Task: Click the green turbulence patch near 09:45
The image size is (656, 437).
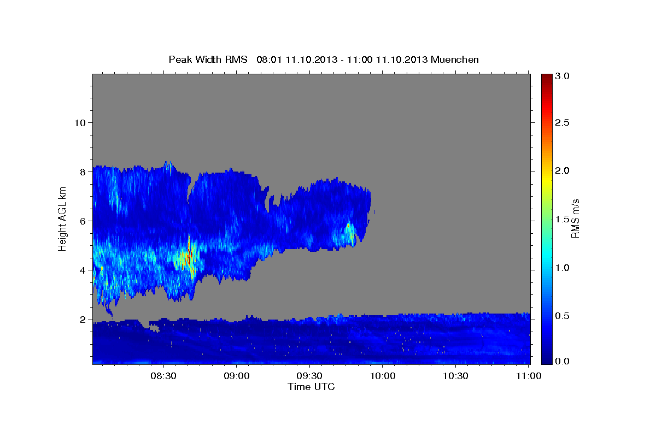Action: (349, 231)
